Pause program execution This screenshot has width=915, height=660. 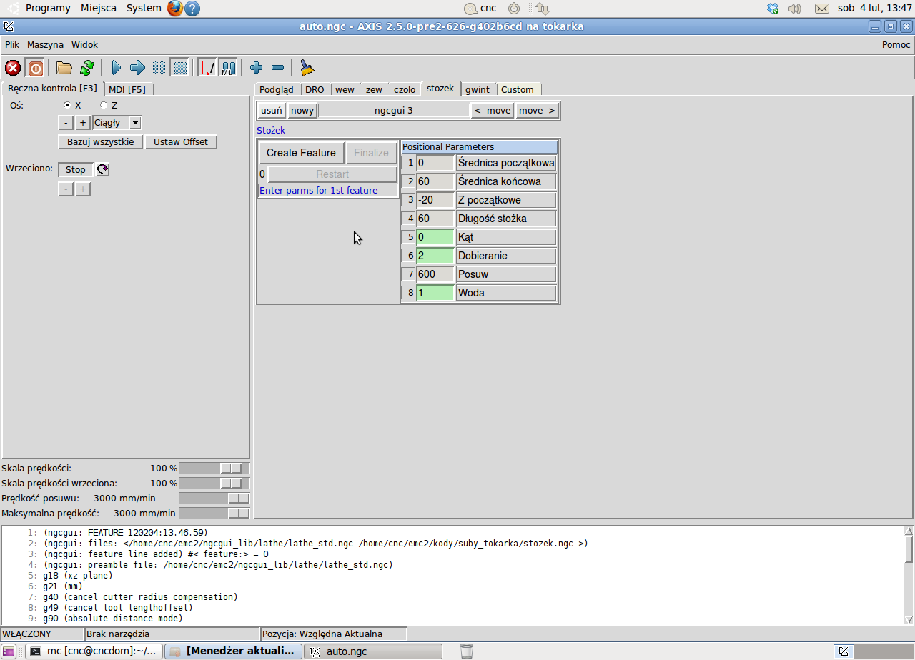pos(159,68)
